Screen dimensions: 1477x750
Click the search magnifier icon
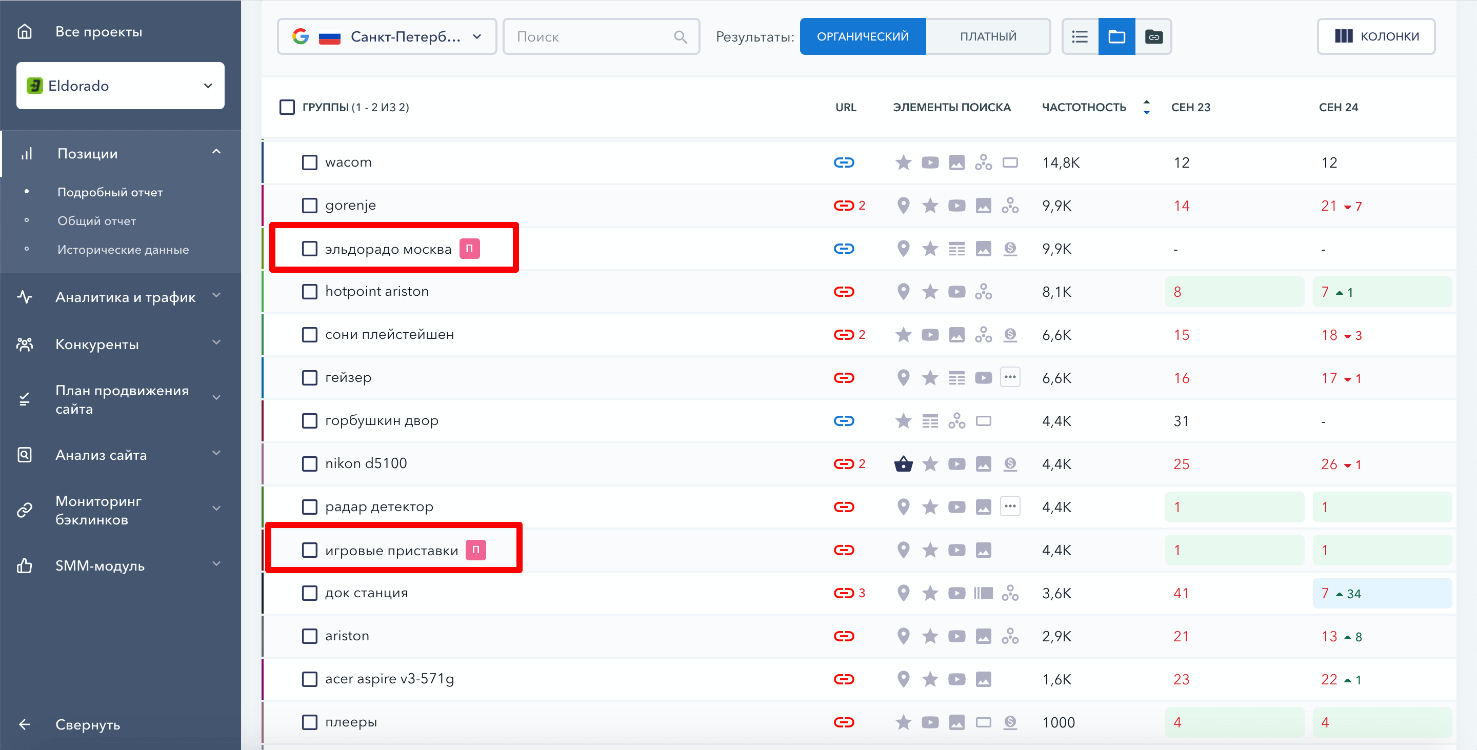tap(680, 37)
